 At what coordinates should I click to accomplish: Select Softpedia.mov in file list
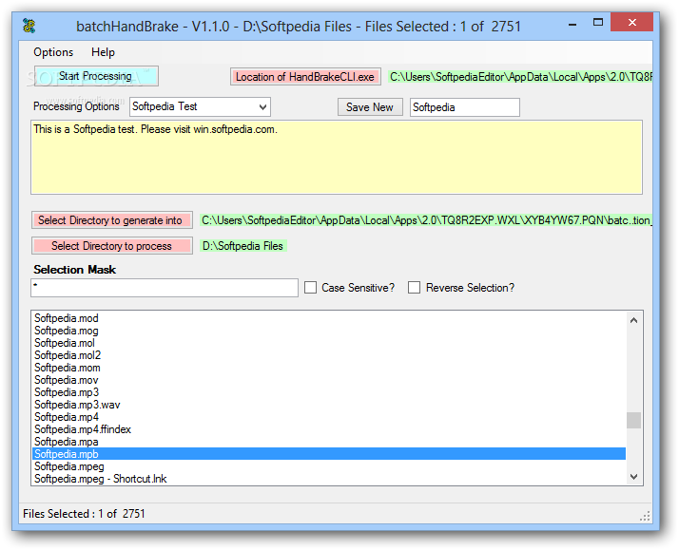(x=329, y=380)
